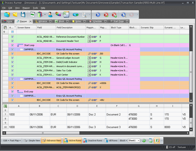196x151 pixels.
Task: Uncheck the ACGL_HEAD-XB row checkbox
Action: tap(12, 37)
